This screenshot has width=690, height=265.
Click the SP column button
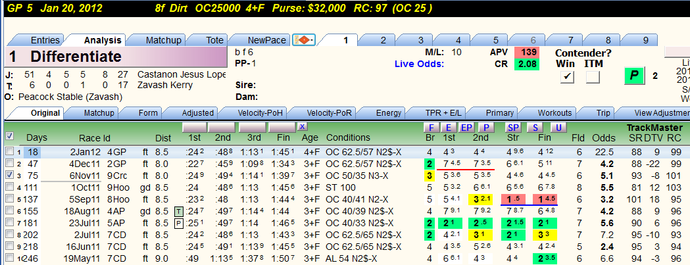coord(513,128)
